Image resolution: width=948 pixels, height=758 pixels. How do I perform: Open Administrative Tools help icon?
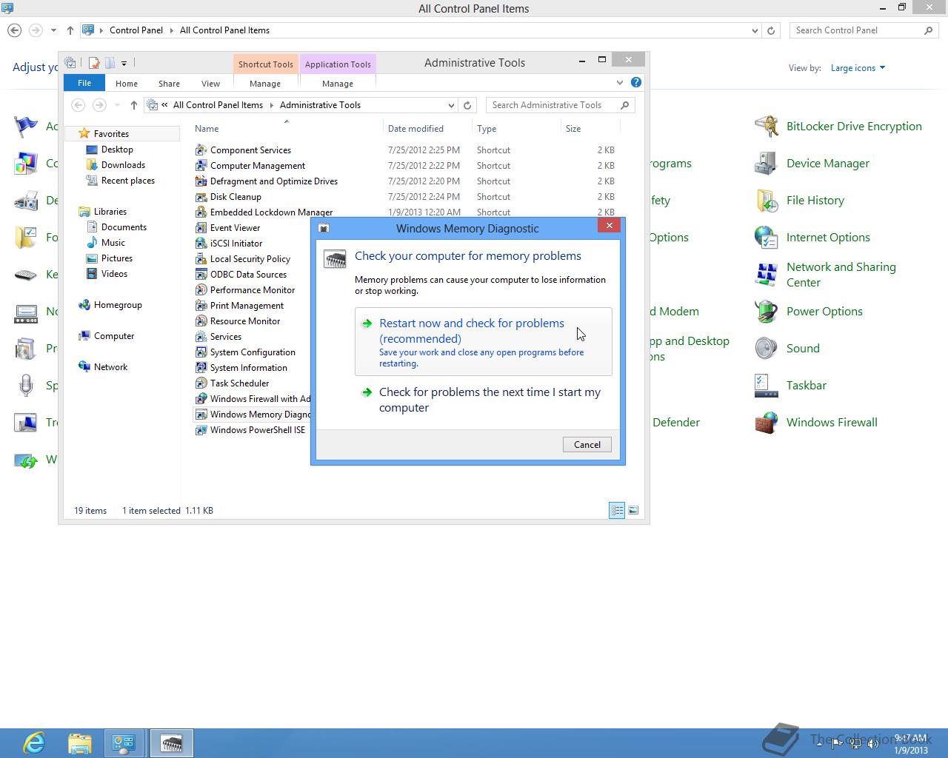tap(636, 83)
